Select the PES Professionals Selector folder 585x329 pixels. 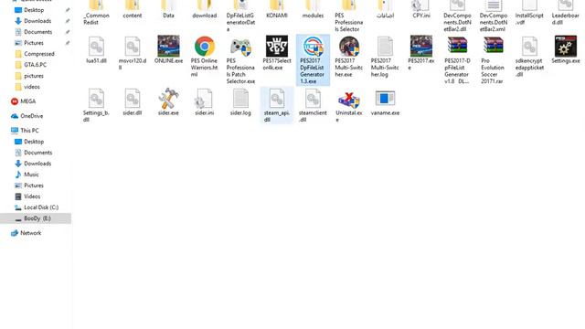coord(349,16)
